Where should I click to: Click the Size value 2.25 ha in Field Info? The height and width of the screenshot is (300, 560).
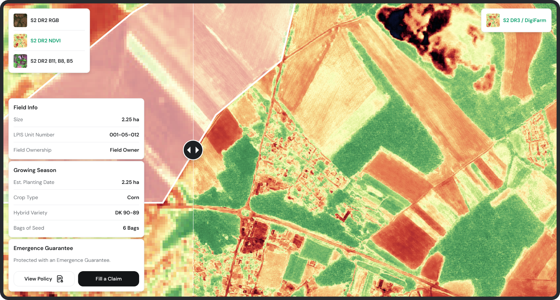[130, 120]
